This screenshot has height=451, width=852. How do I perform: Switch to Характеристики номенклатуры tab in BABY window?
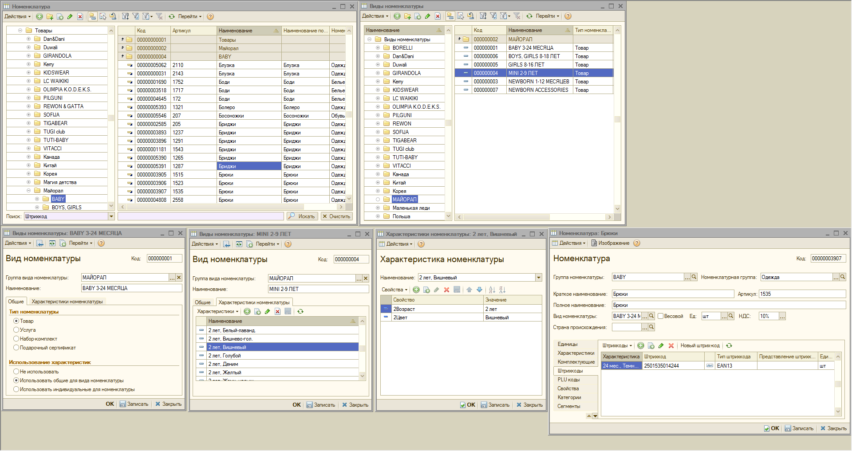coord(67,302)
